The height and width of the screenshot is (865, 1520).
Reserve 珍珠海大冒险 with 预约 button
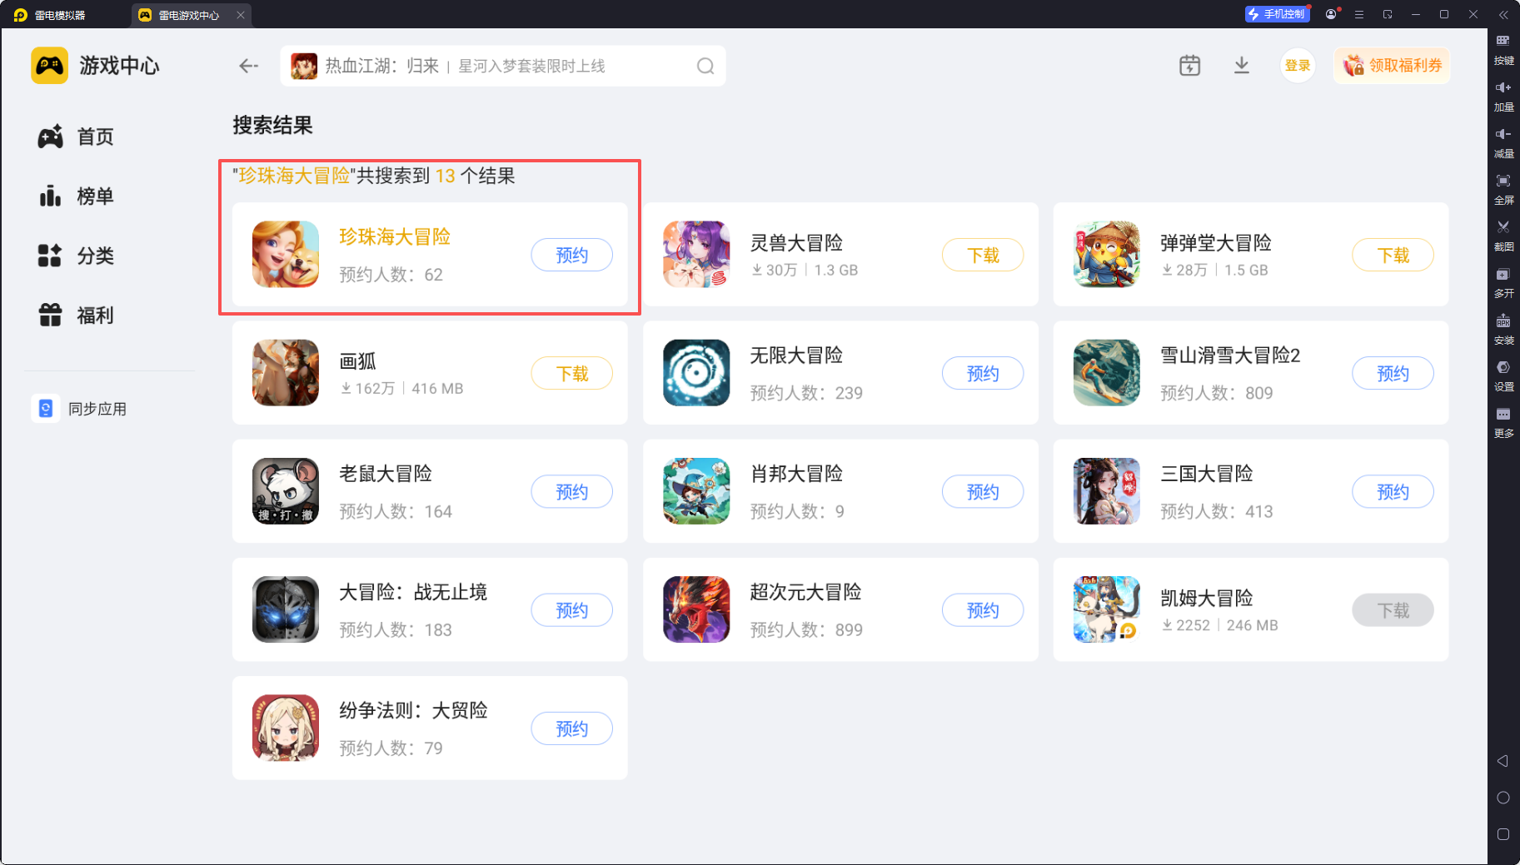pos(572,255)
